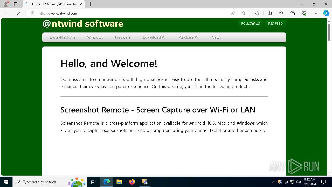Click the @ntwind software logo

[83, 24]
